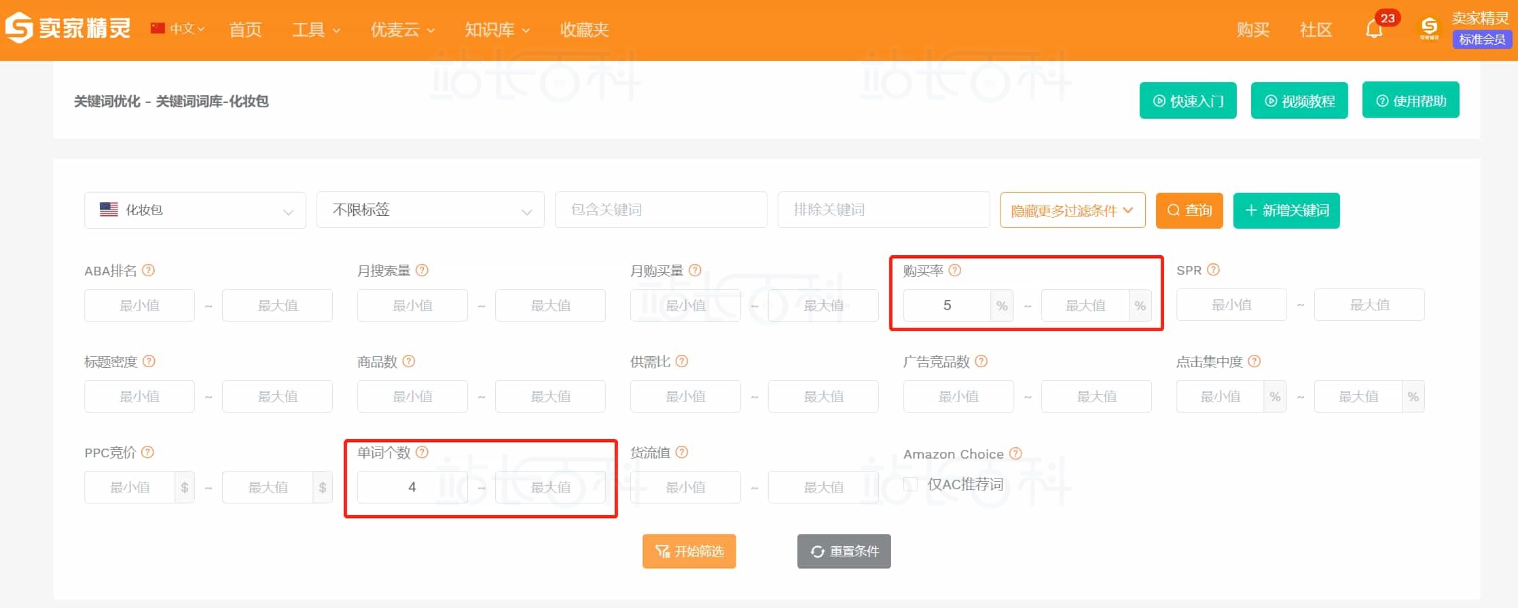Open 购买 in navigation
The image size is (1518, 608).
[x=1253, y=29]
